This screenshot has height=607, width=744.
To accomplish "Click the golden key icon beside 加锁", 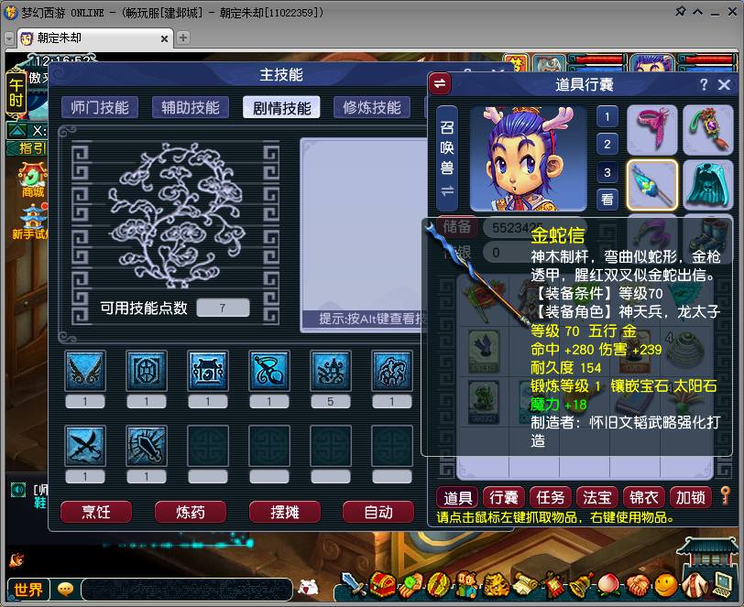I will click(x=725, y=495).
